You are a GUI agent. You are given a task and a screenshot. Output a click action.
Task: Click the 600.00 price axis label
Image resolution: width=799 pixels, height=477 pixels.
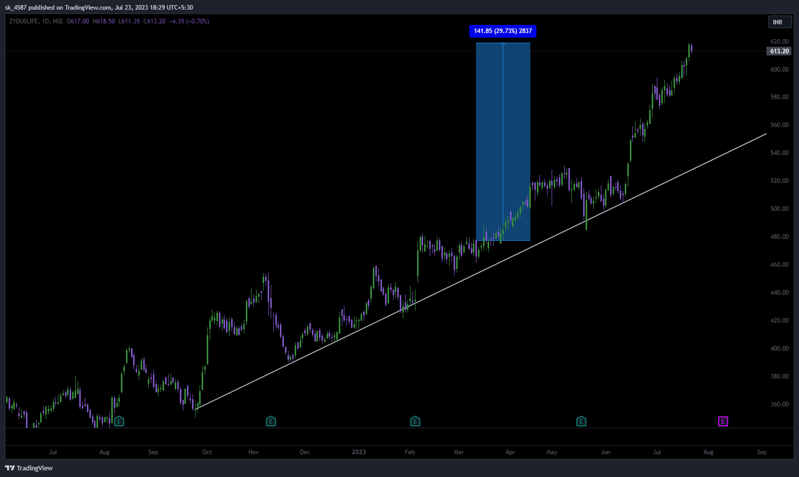click(x=779, y=70)
